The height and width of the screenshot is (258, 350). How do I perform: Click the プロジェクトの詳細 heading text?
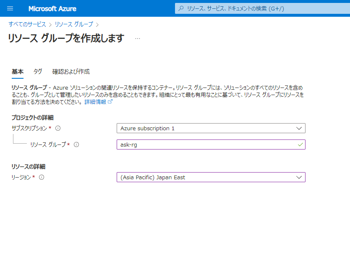33,118
